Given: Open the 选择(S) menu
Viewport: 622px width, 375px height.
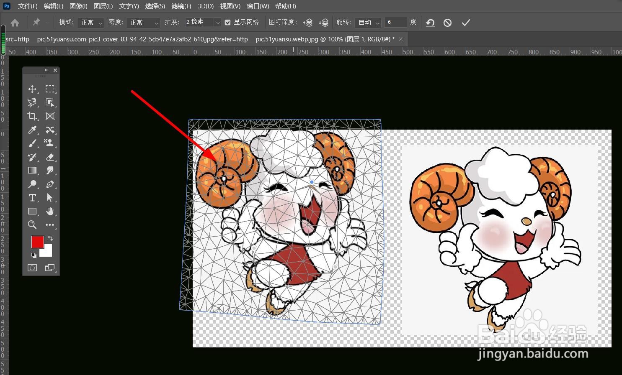Looking at the screenshot, I should click(x=155, y=6).
